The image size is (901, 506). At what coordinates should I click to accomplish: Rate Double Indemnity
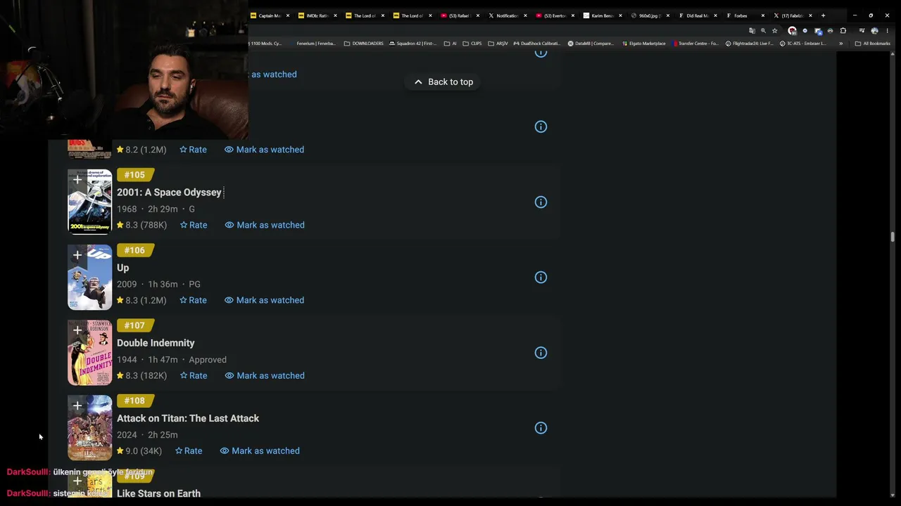click(x=194, y=375)
